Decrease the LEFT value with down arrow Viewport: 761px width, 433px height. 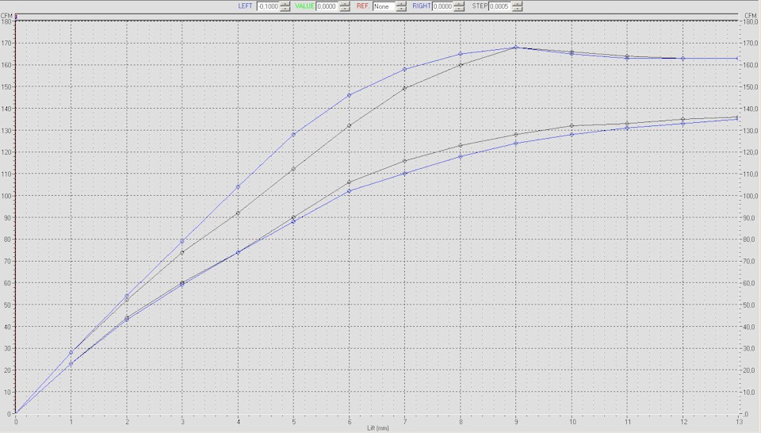click(285, 9)
